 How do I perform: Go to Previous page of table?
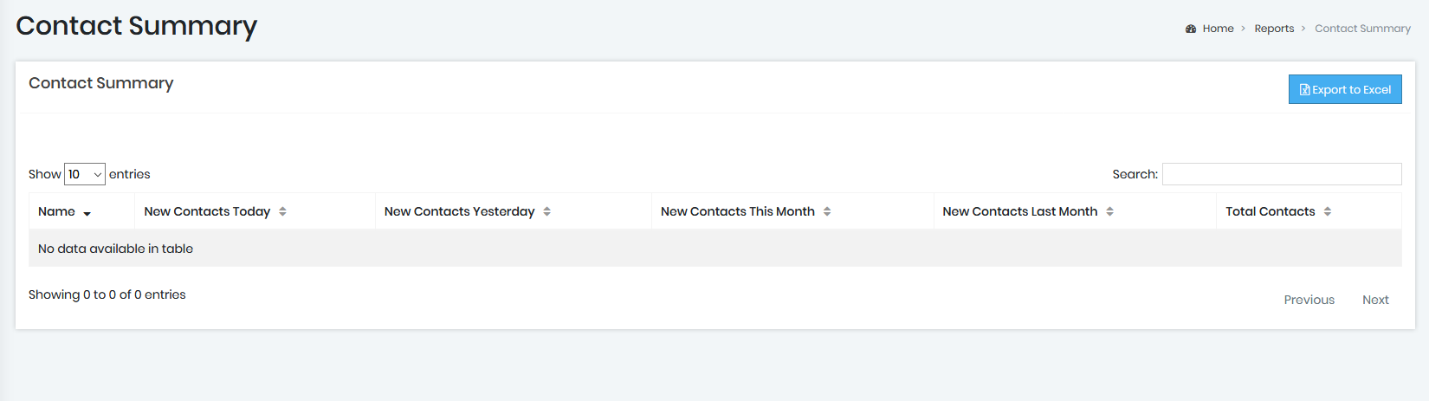(x=1309, y=300)
